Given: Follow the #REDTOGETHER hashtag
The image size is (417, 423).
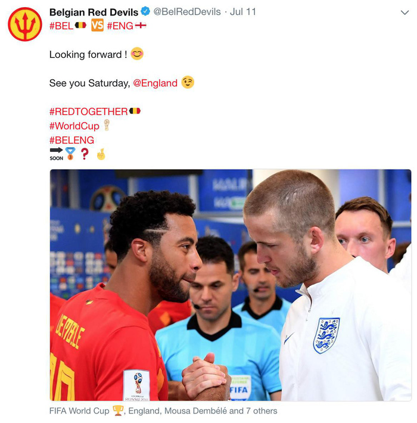Looking at the screenshot, I should pyautogui.click(x=89, y=111).
